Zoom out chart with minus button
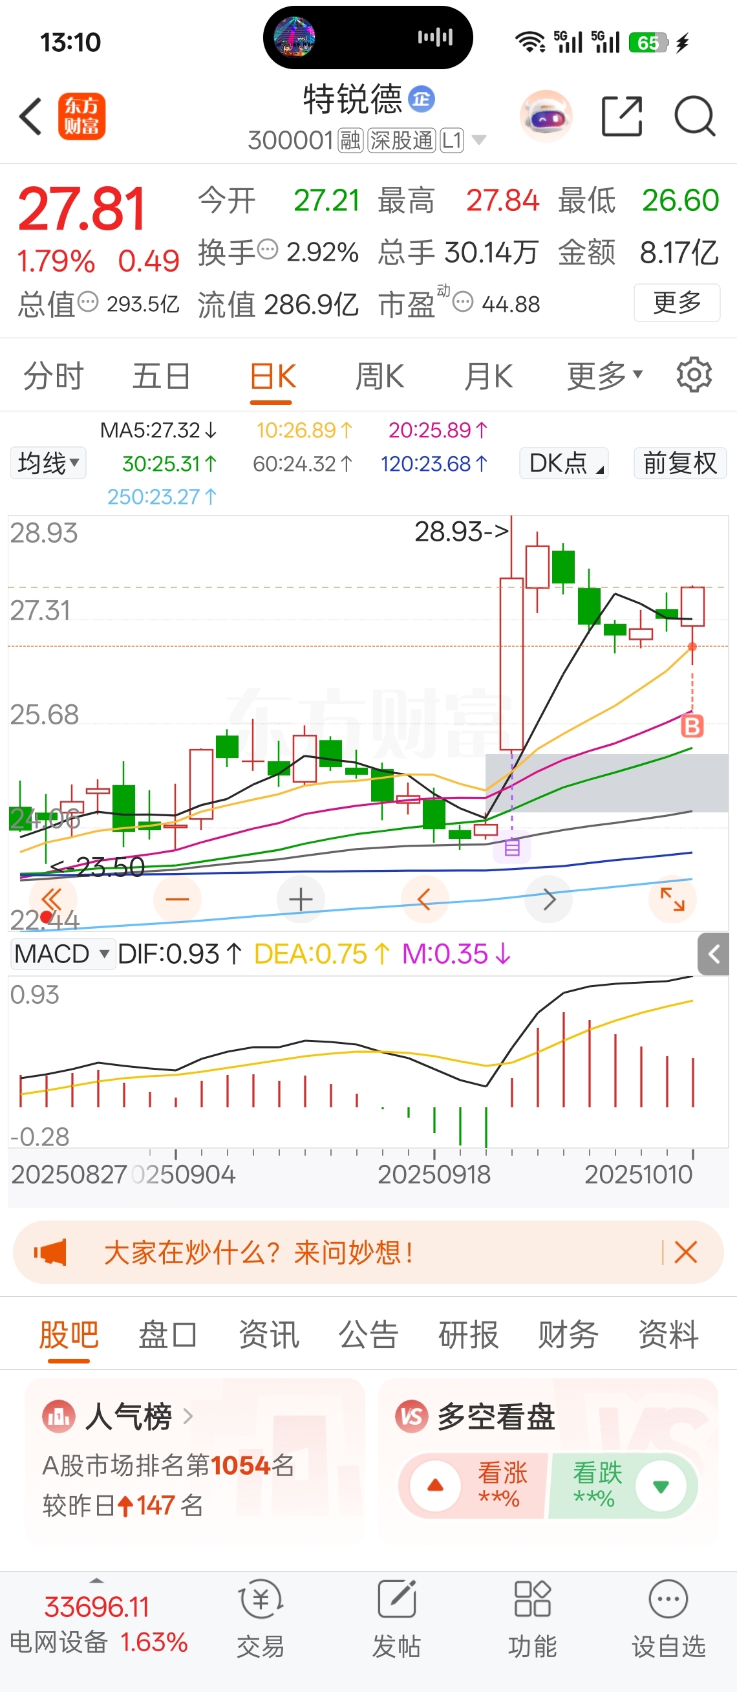The height and width of the screenshot is (1692, 737). 177,898
